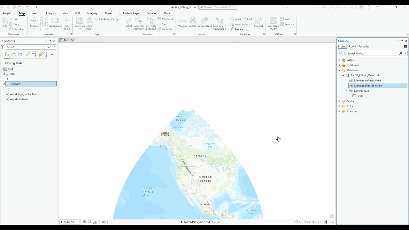Click the Download Map tool

(273, 24)
